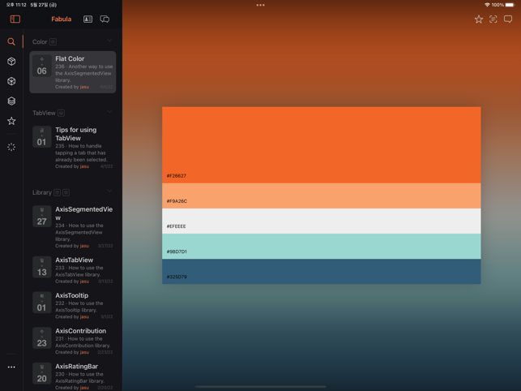This screenshot has width=521, height=391.
Task: Open the AxisContribution list entry
Action: point(73,341)
